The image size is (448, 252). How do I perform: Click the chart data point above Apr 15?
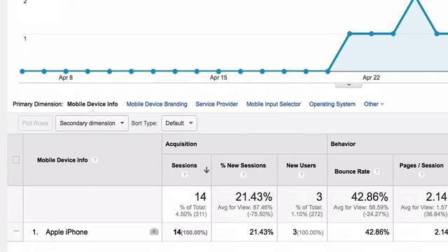pyautogui.click(x=218, y=71)
